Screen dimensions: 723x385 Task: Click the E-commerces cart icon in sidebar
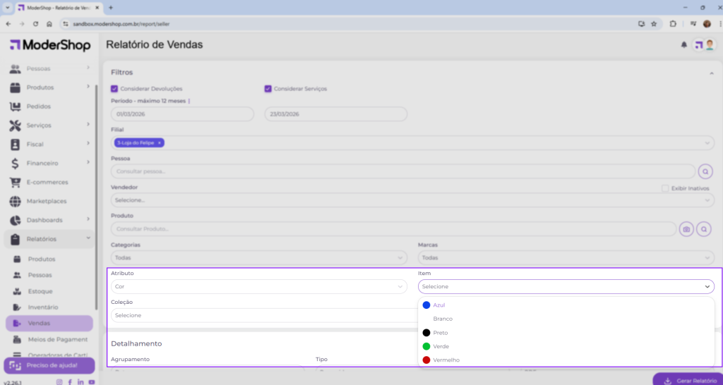(15, 182)
